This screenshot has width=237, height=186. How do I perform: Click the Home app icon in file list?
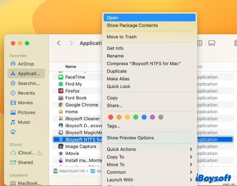click(x=61, y=112)
